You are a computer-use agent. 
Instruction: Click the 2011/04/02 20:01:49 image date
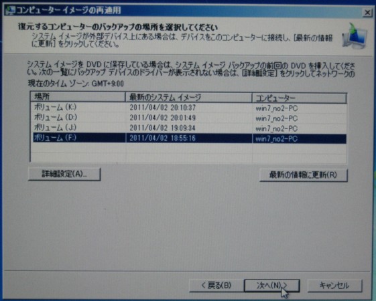[163, 118]
